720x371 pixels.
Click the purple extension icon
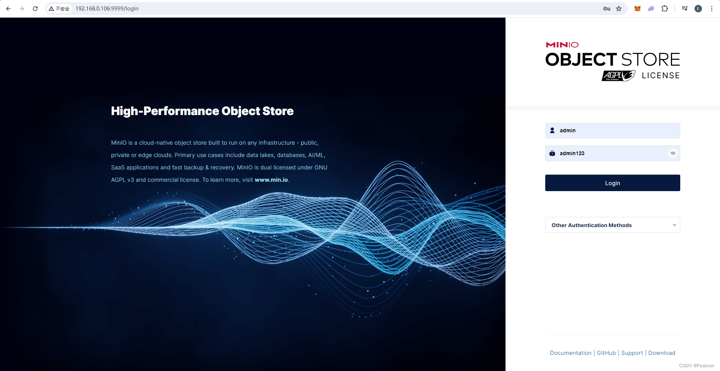[651, 9]
